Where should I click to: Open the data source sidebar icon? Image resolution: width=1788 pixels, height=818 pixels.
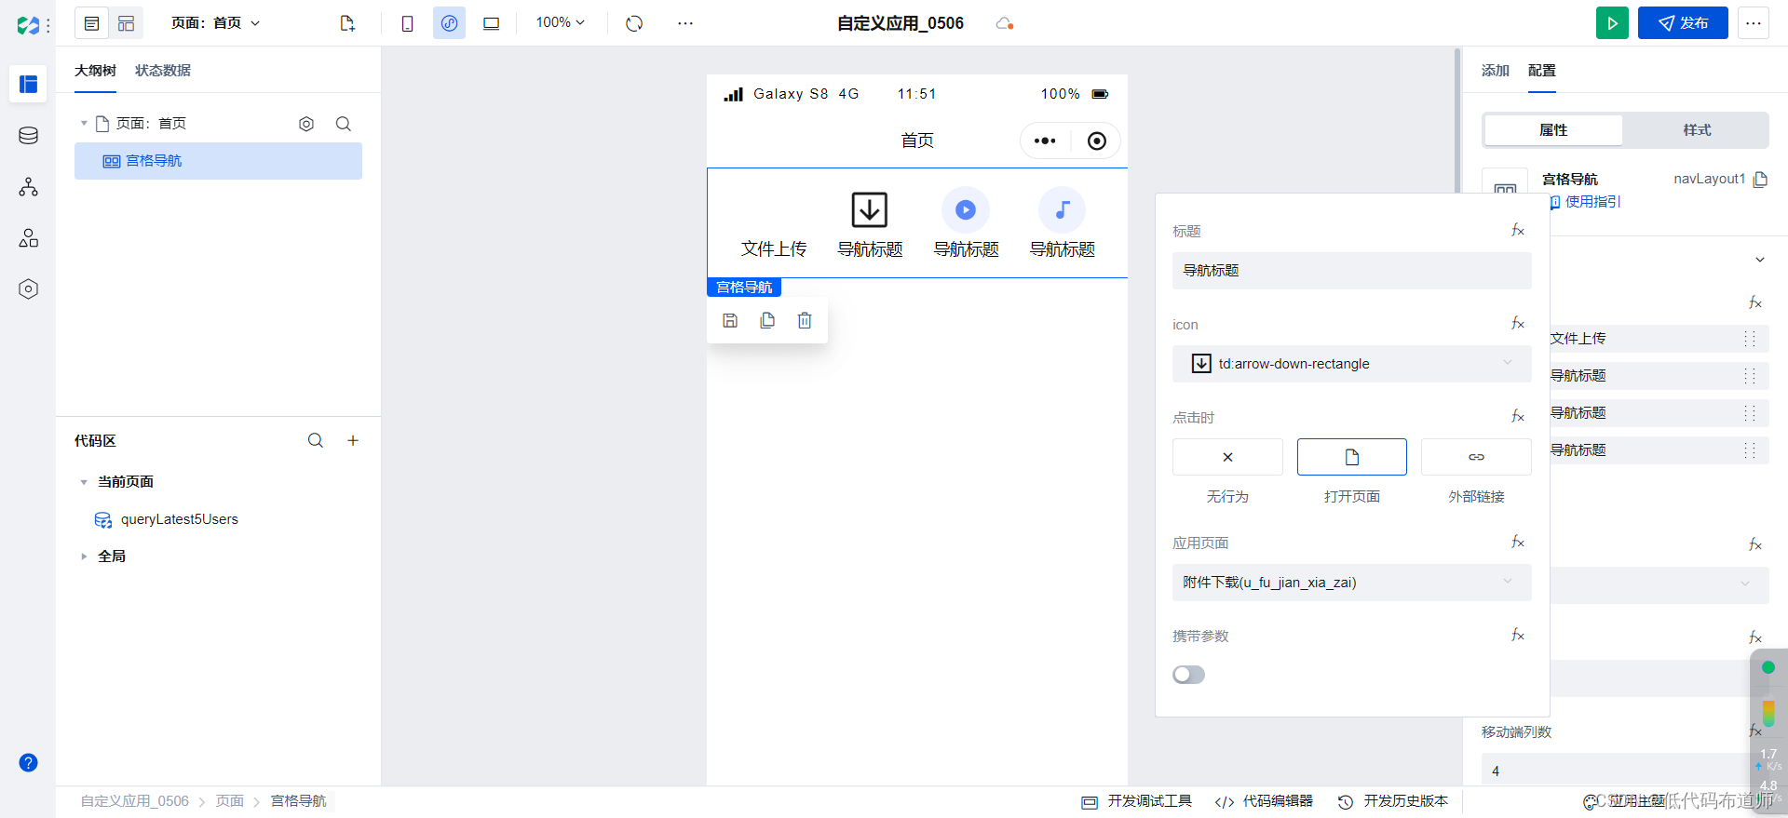coord(28,136)
